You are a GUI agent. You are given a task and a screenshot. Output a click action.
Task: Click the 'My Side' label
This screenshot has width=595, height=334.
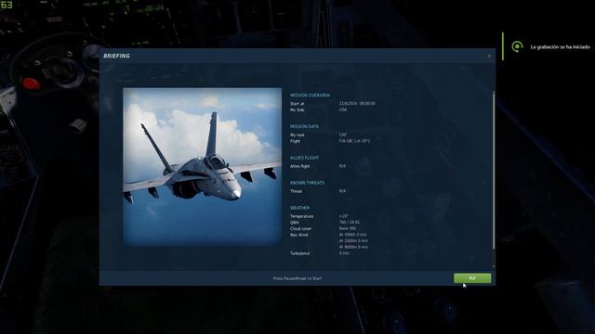(x=297, y=109)
